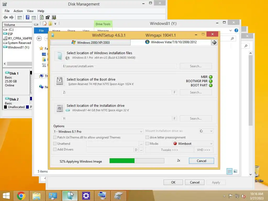Click Show/Hide Action Pane icon in Disk Management
The width and height of the screenshot is (268, 201).
34,18
